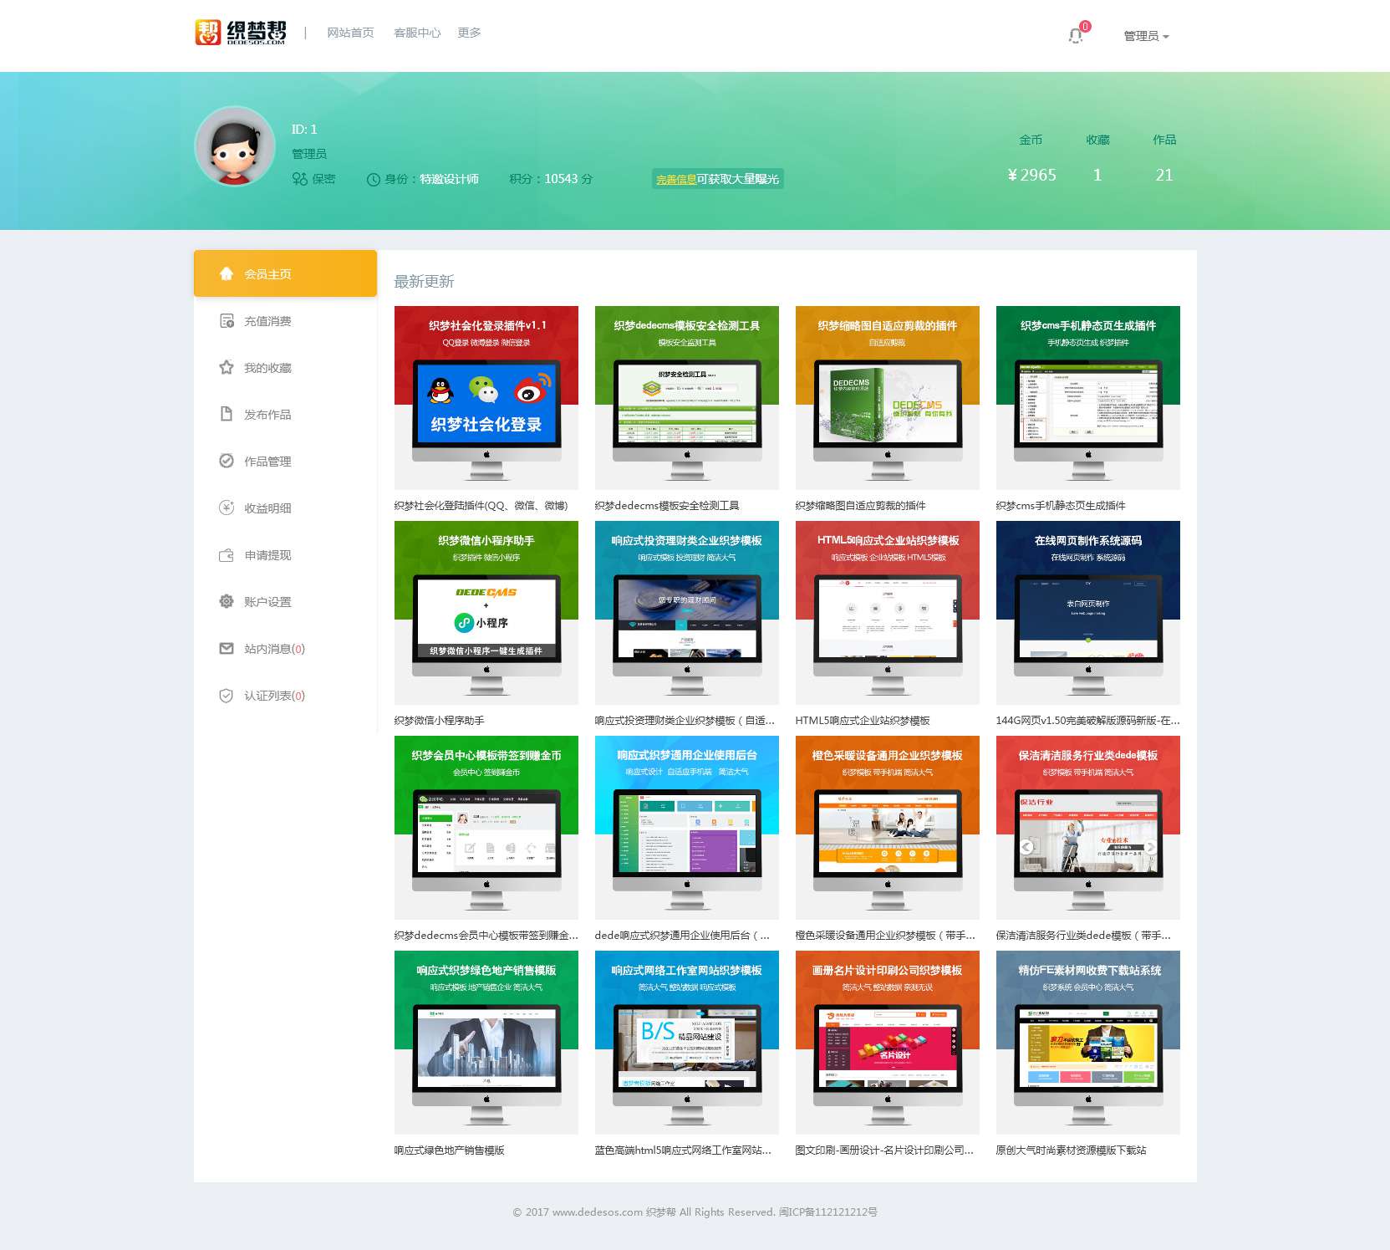Screen dimensions: 1390x1250
Task: Go to 网站首页 in top navigation
Action: (350, 33)
